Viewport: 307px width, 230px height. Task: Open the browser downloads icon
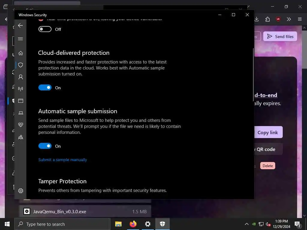257,19
